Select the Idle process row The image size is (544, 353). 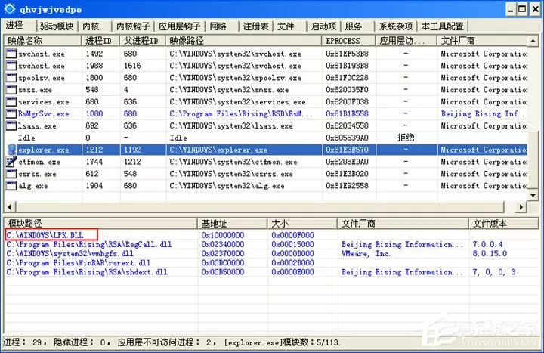pos(266,138)
